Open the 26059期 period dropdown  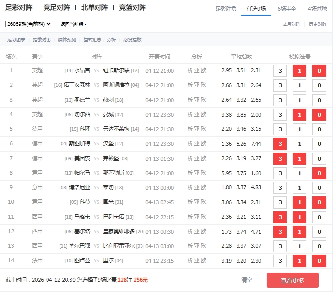click(x=29, y=24)
